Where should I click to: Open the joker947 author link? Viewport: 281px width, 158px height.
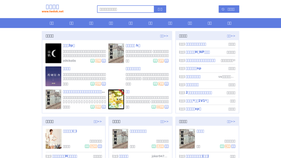[x=159, y=156]
